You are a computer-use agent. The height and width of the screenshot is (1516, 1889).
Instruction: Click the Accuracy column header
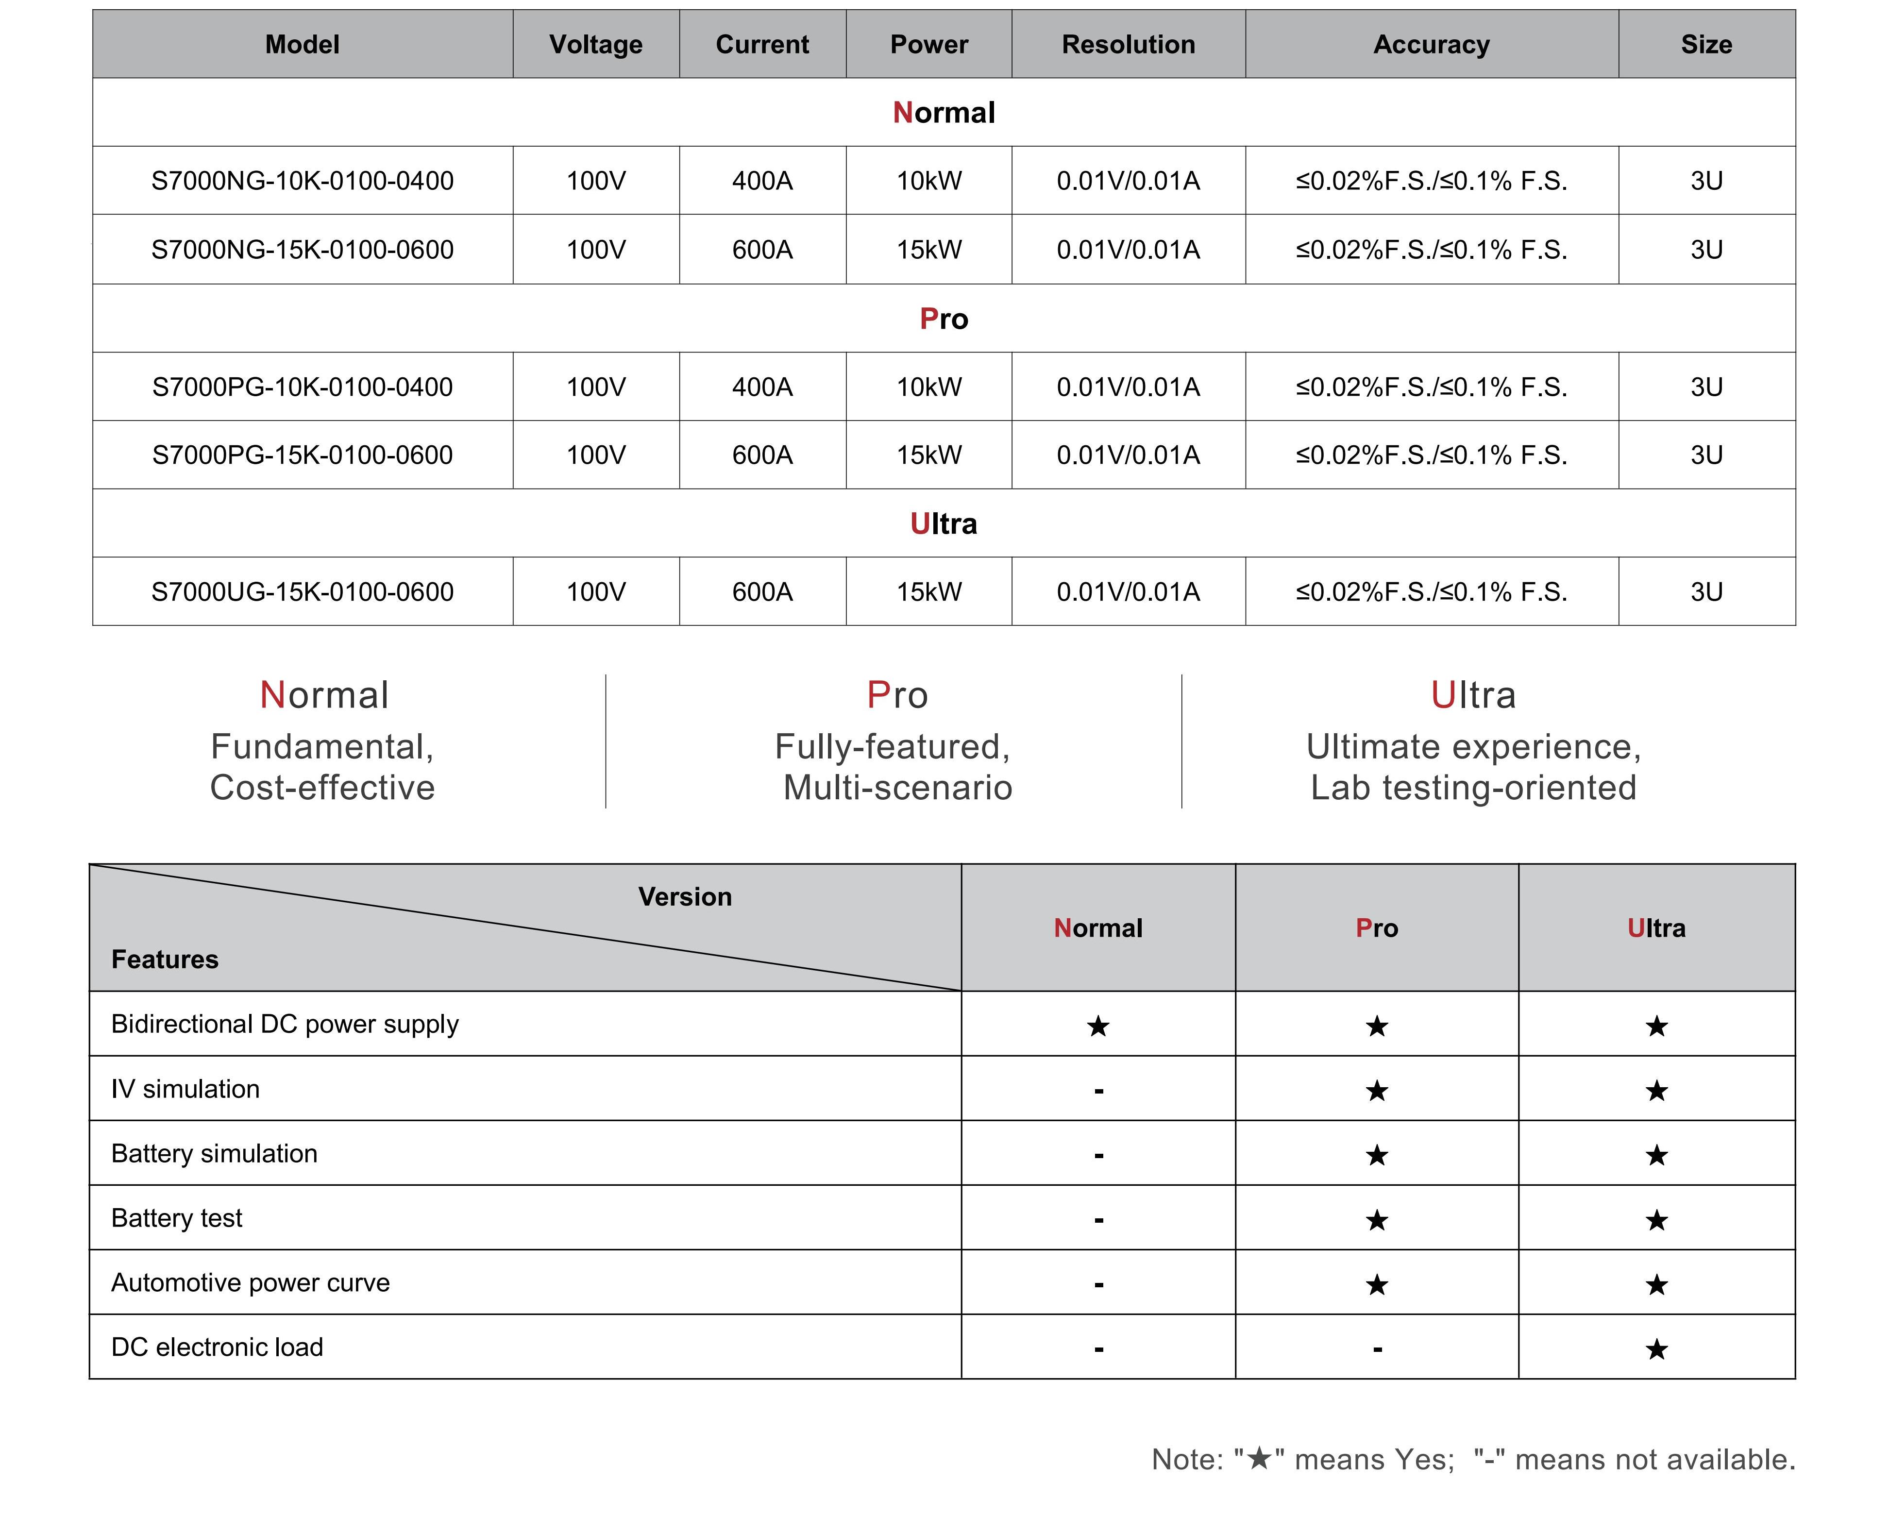pyautogui.click(x=1432, y=44)
